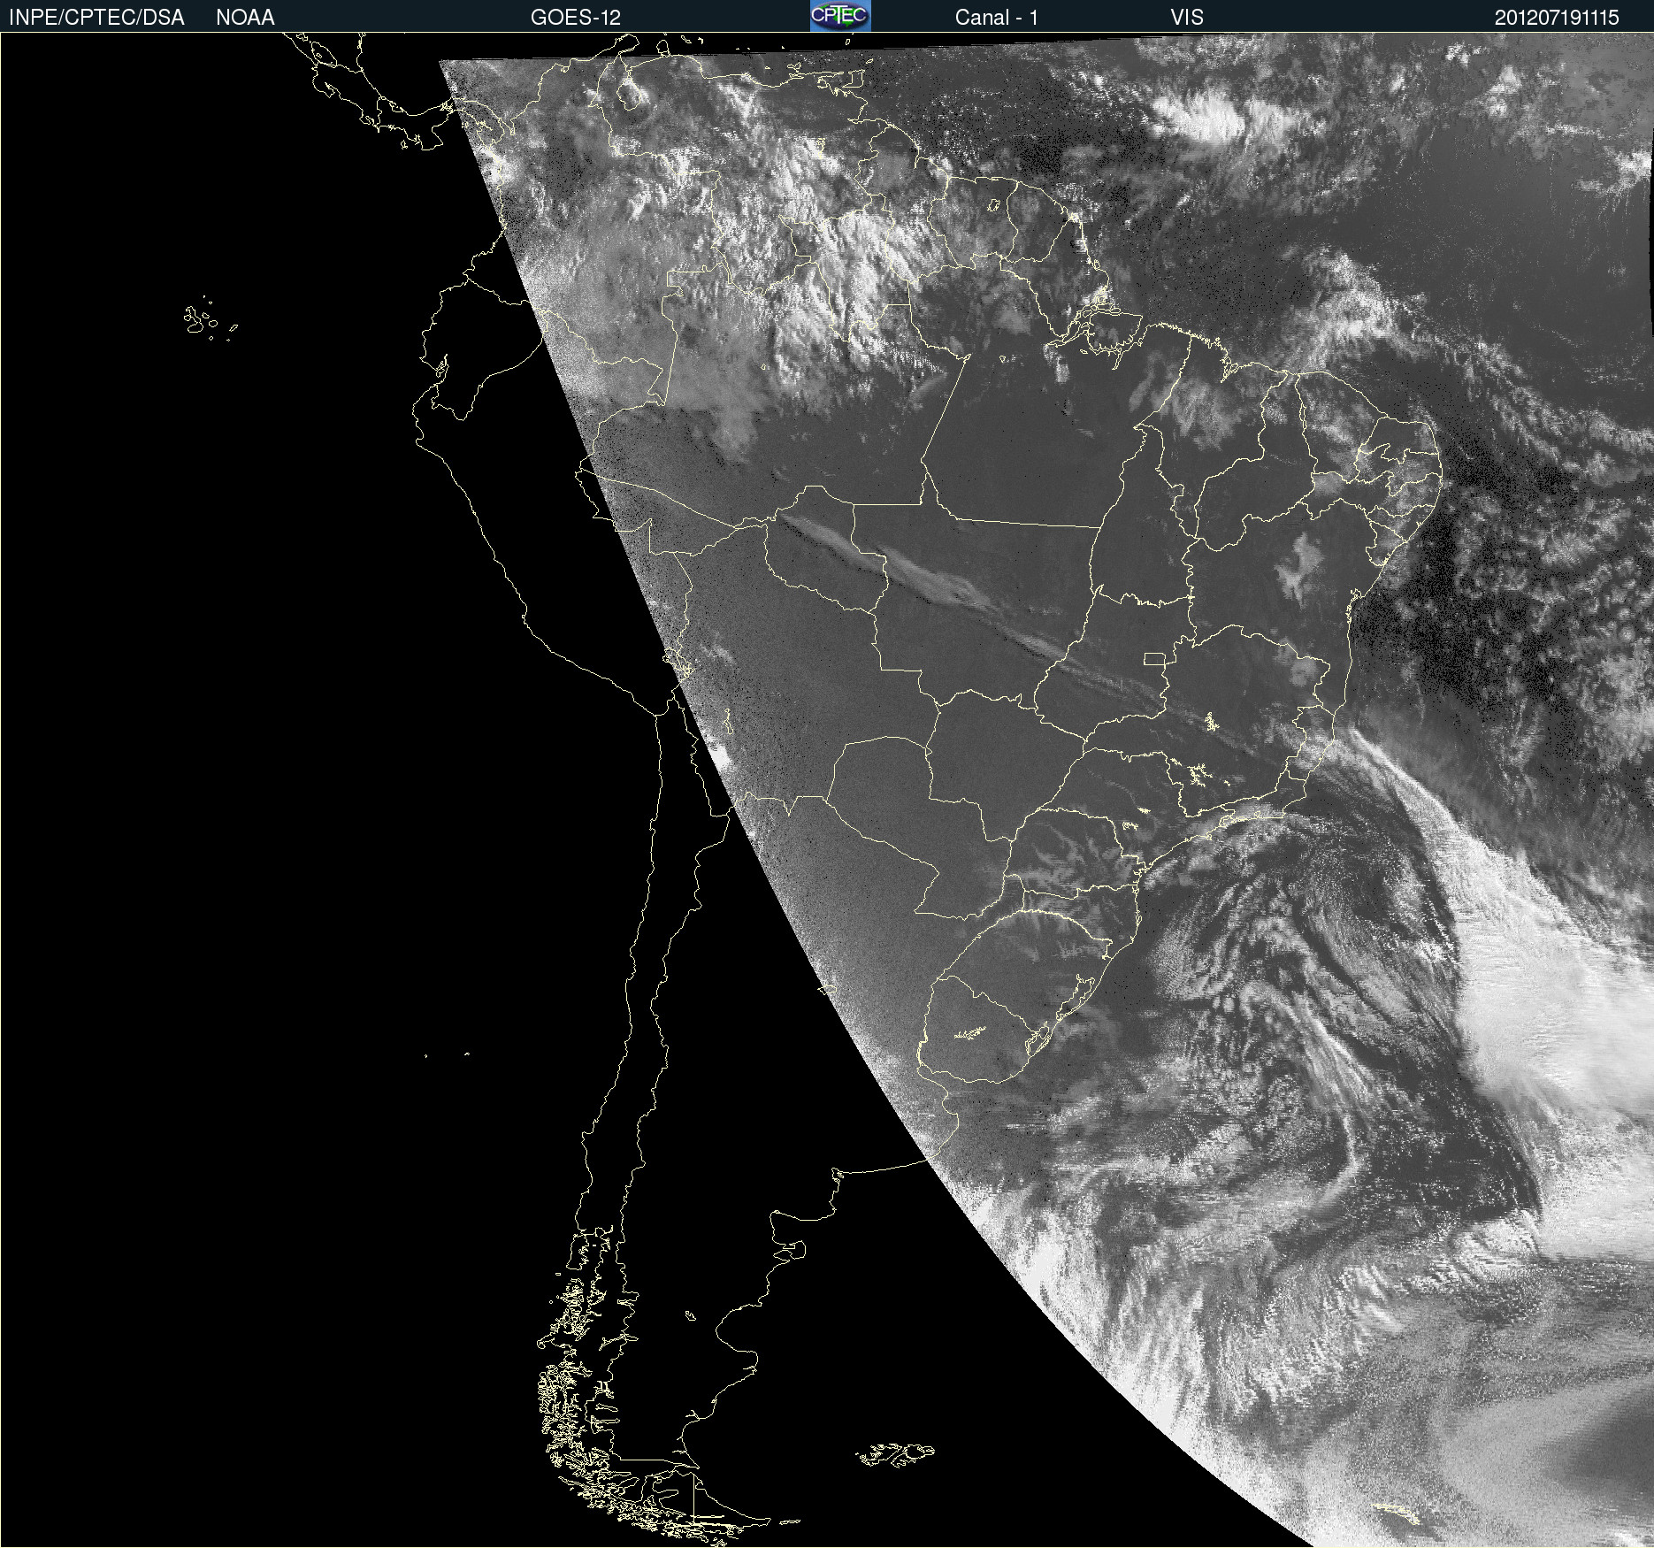This screenshot has width=1654, height=1548.
Task: Click the GOES-12 satellite label
Action: tap(576, 18)
